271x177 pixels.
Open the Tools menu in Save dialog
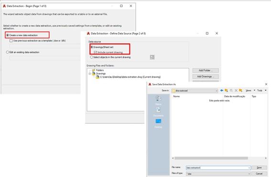click(x=260, y=90)
